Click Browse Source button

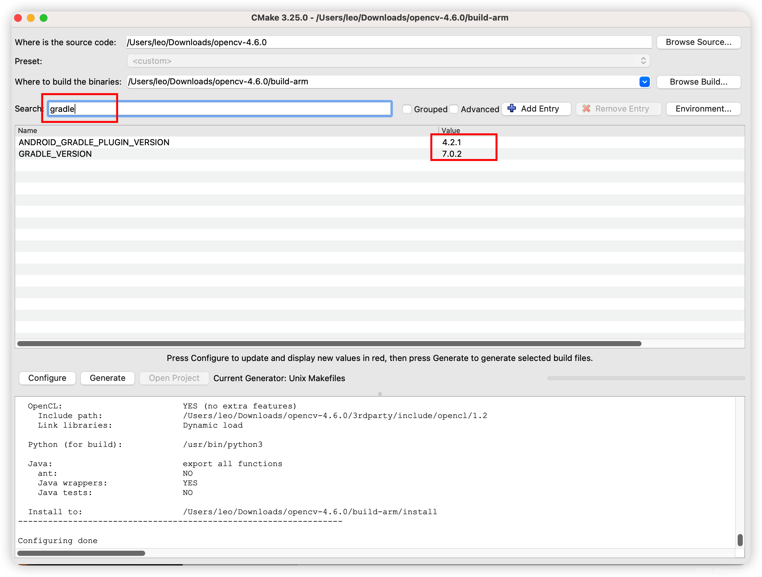pyautogui.click(x=698, y=42)
